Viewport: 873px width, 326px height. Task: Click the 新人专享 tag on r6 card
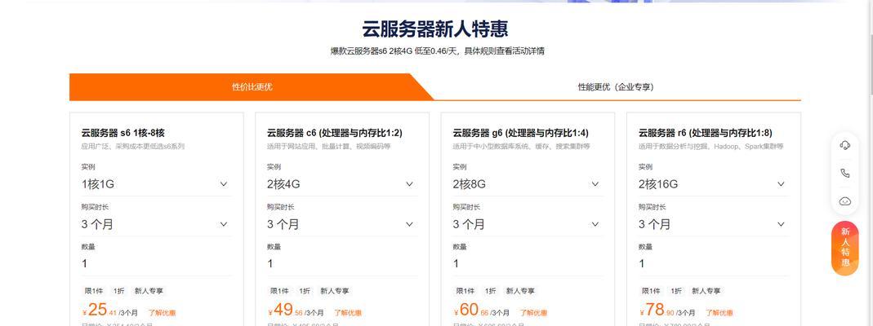[706, 291]
